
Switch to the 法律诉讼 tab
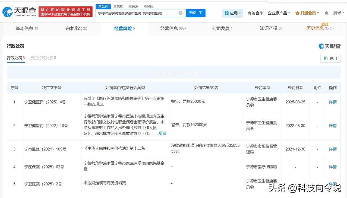tap(75, 28)
